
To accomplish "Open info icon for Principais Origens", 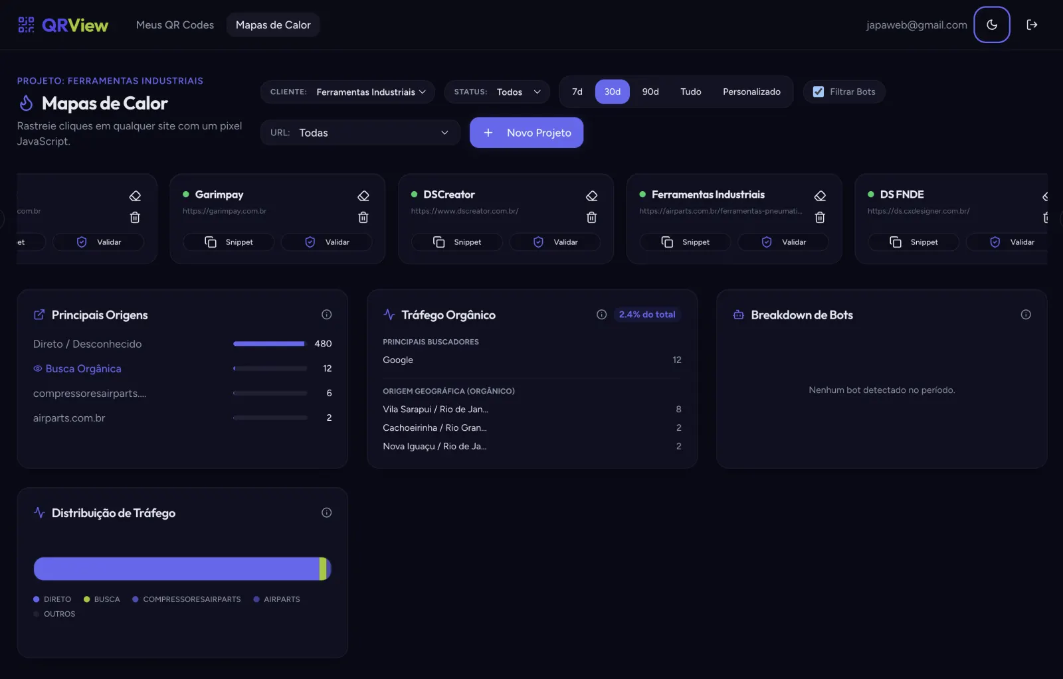I will coord(327,315).
